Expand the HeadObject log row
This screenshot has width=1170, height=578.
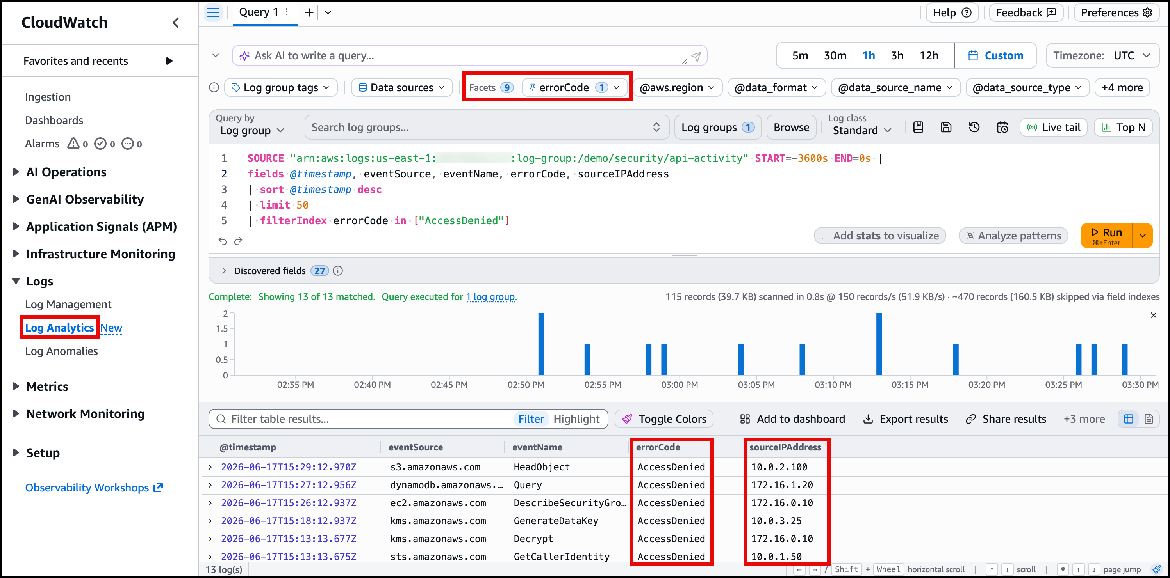point(210,467)
